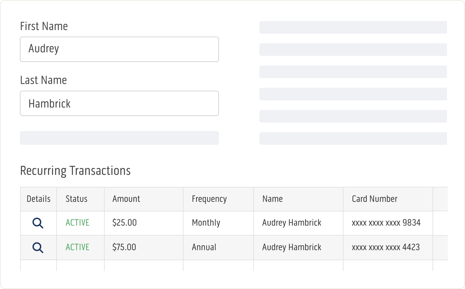
Task: Click the Recurring Transactions heading
Action: click(75, 171)
